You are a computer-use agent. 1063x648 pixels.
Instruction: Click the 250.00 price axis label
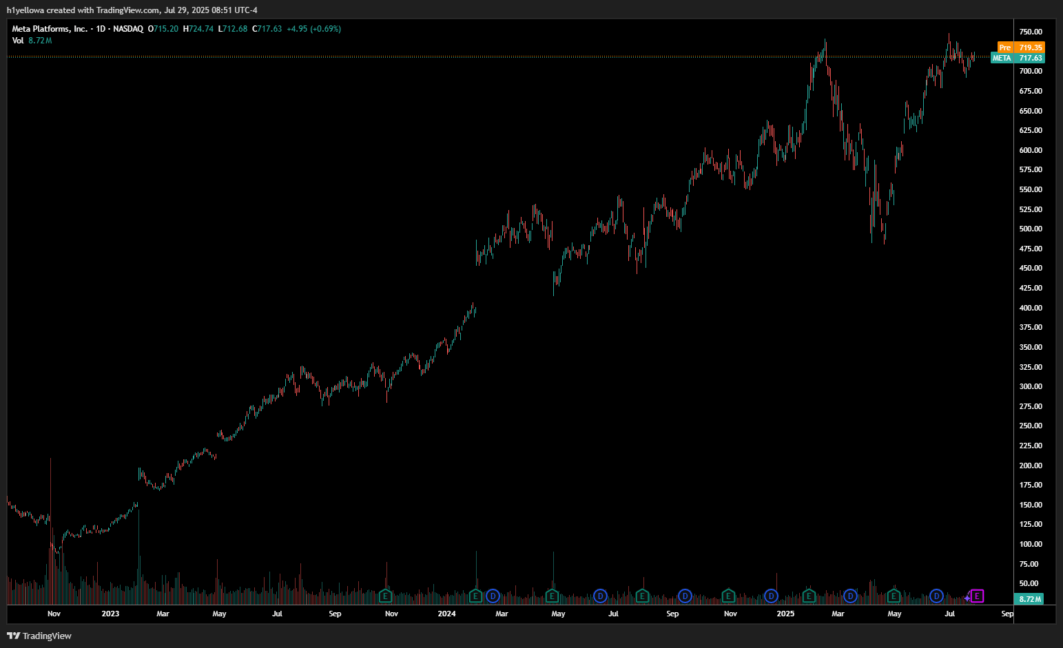coord(1031,426)
